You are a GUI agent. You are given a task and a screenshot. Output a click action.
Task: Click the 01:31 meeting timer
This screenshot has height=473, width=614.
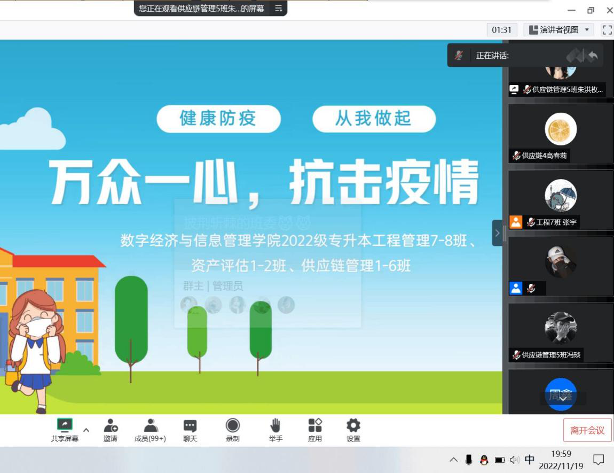coord(501,30)
